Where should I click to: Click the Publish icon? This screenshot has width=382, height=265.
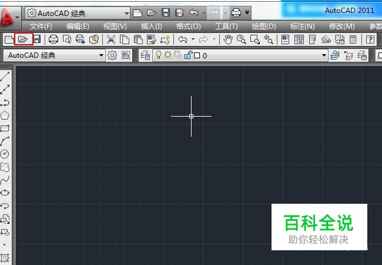pyautogui.click(x=81, y=39)
